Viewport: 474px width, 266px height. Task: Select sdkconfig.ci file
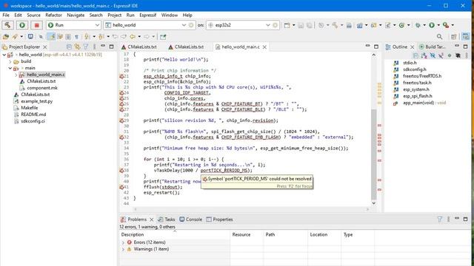[x=33, y=121]
